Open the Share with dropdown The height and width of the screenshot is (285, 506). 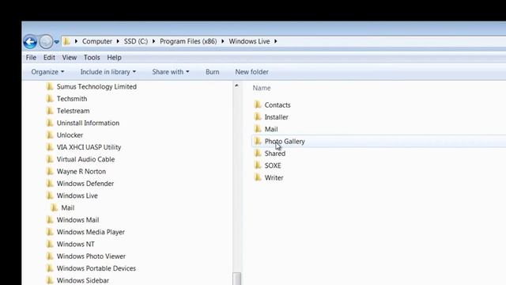(x=171, y=72)
